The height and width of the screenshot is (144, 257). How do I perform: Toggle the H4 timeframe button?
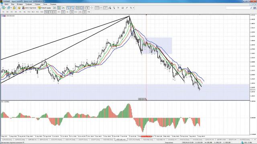click(63, 12)
